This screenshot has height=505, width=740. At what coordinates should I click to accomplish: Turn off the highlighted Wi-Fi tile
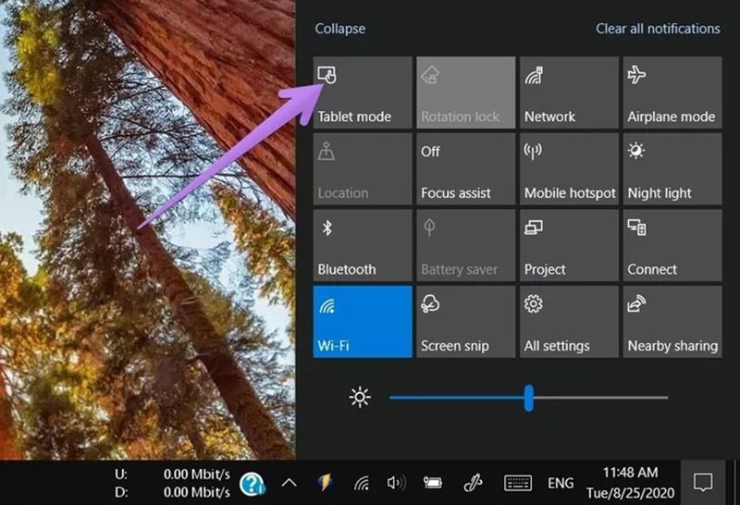pyautogui.click(x=363, y=322)
